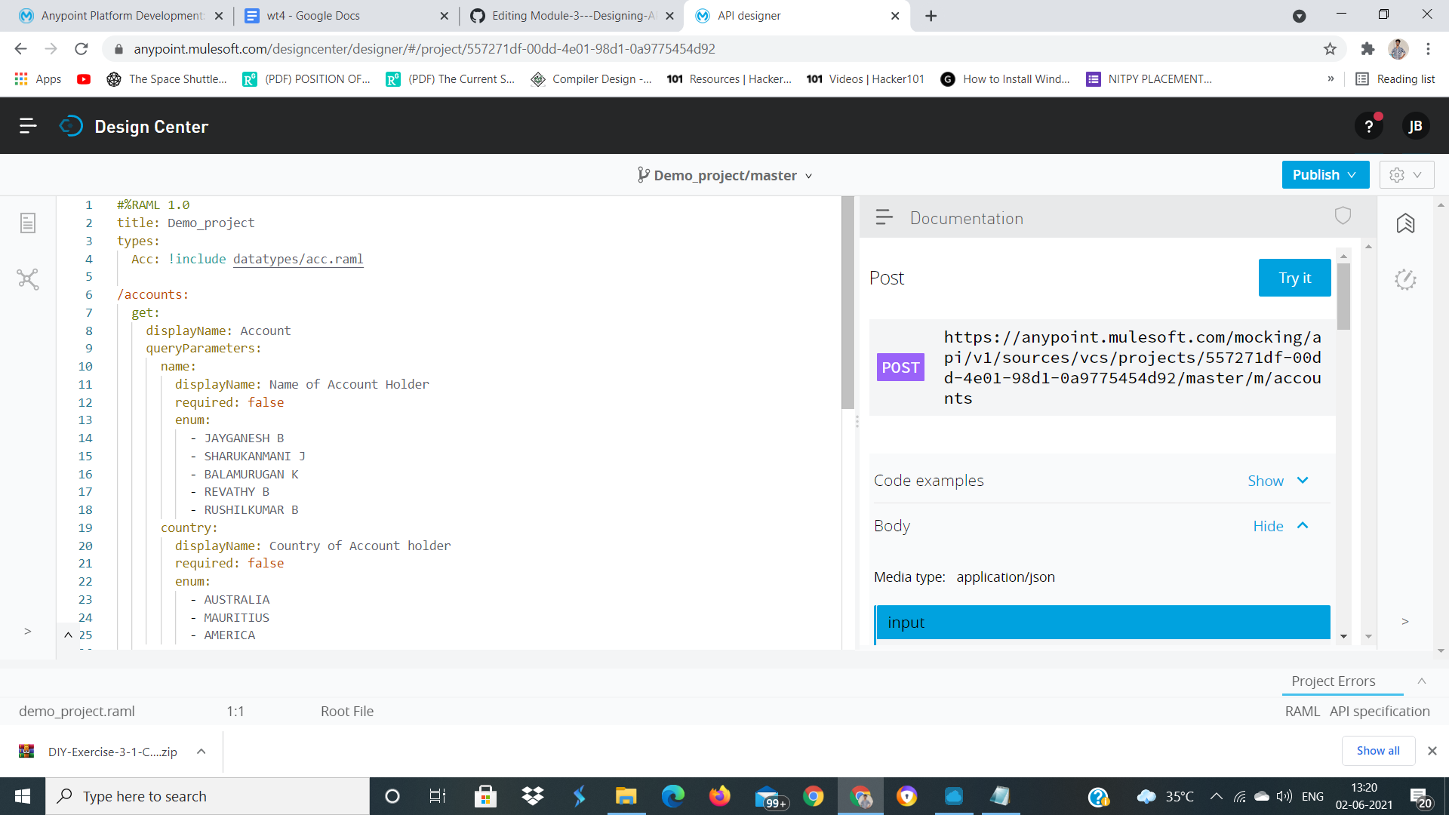The height and width of the screenshot is (815, 1449).
Task: Open the NITPY PLACEMENT bookmark
Action: pyautogui.click(x=1149, y=79)
